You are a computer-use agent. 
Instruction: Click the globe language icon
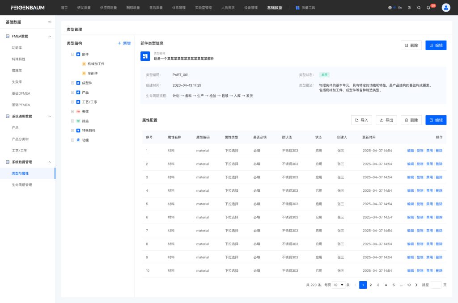(390, 8)
